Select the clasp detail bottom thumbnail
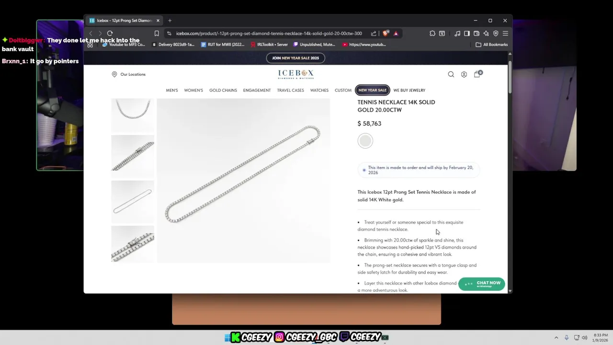 point(133,244)
